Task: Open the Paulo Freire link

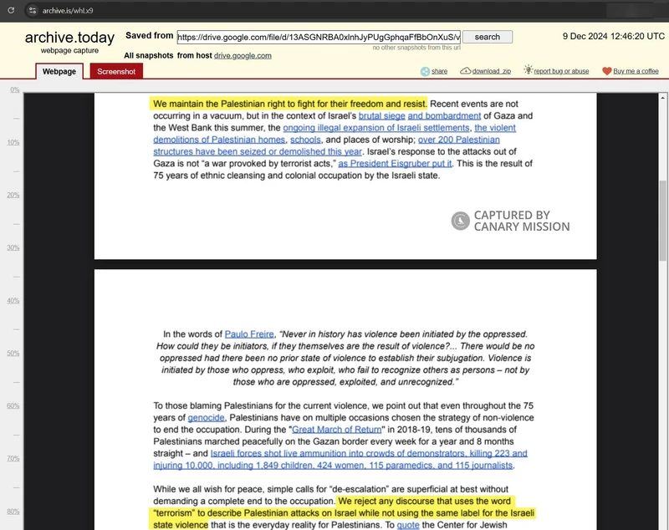Action: pos(249,334)
